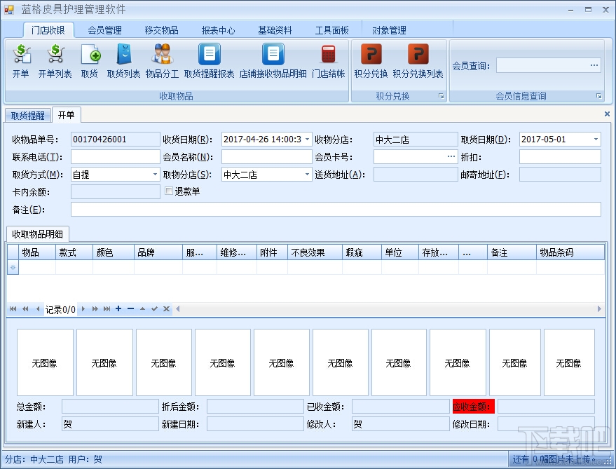The image size is (616, 469).
Task: Click the 不良效果 column header
Action: pos(315,252)
